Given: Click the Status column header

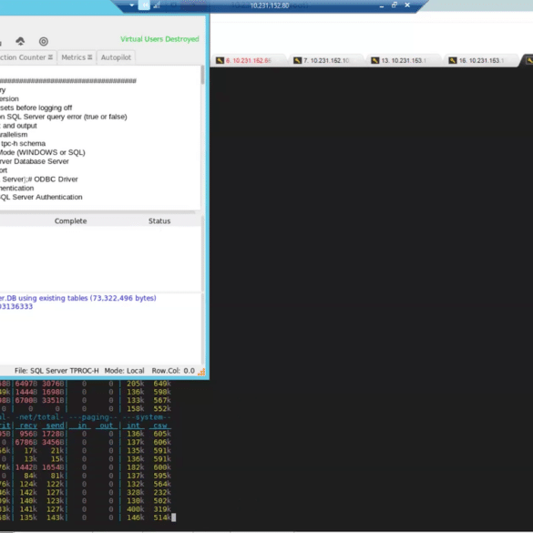Looking at the screenshot, I should (x=159, y=221).
